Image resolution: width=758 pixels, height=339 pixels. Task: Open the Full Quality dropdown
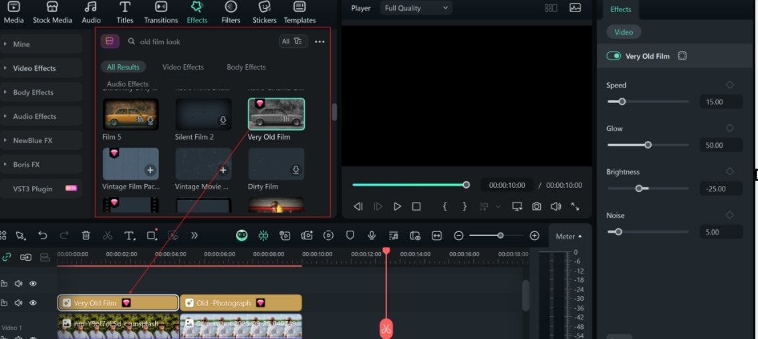416,8
